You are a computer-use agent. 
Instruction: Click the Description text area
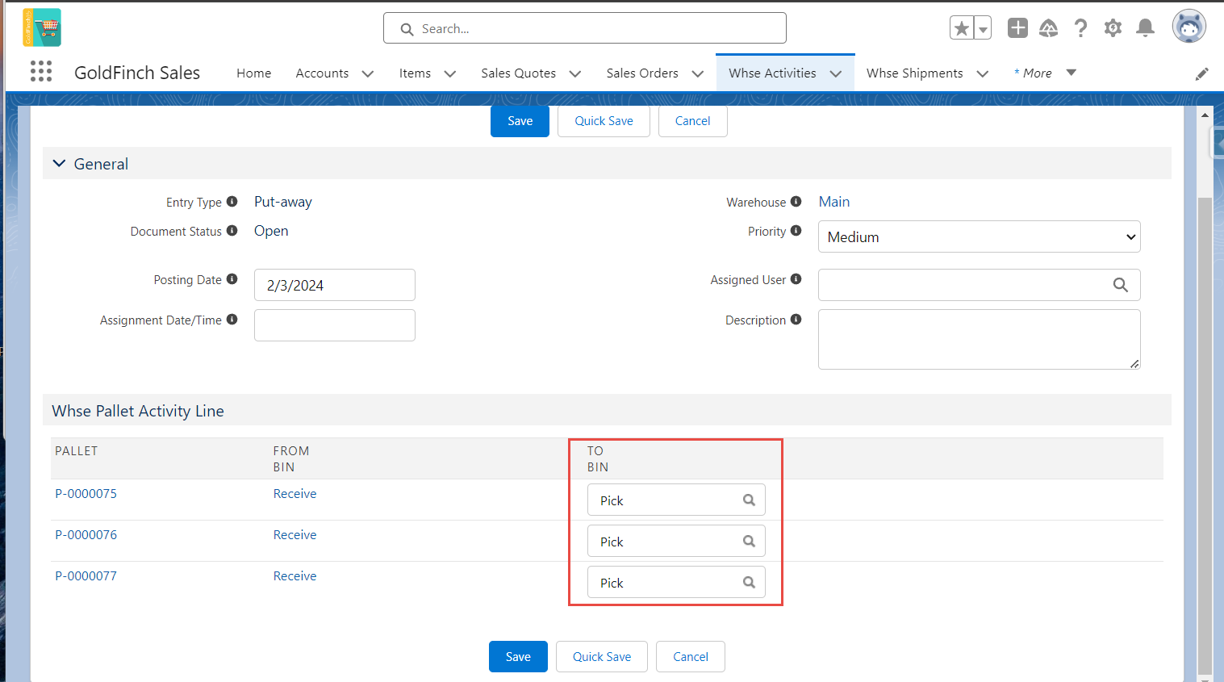979,339
